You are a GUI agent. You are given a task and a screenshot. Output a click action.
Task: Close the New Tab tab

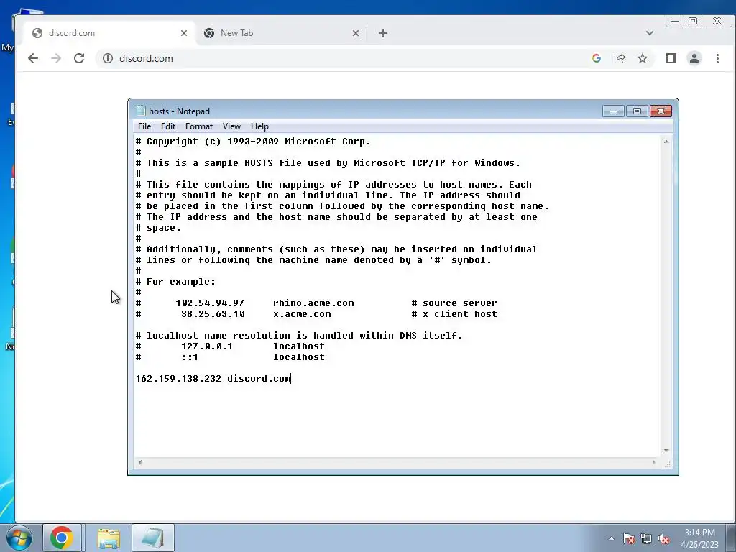355,33
